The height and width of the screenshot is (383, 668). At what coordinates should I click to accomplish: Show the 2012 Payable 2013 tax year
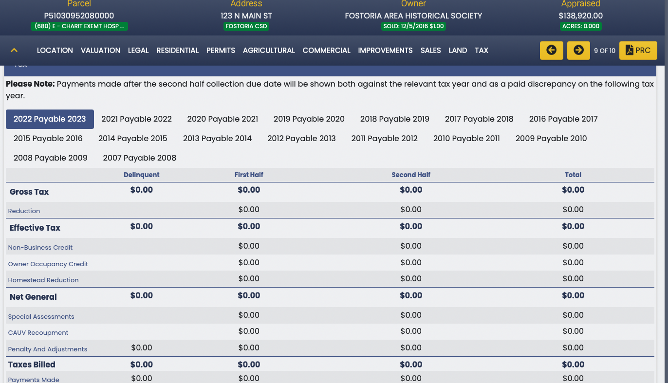point(301,139)
